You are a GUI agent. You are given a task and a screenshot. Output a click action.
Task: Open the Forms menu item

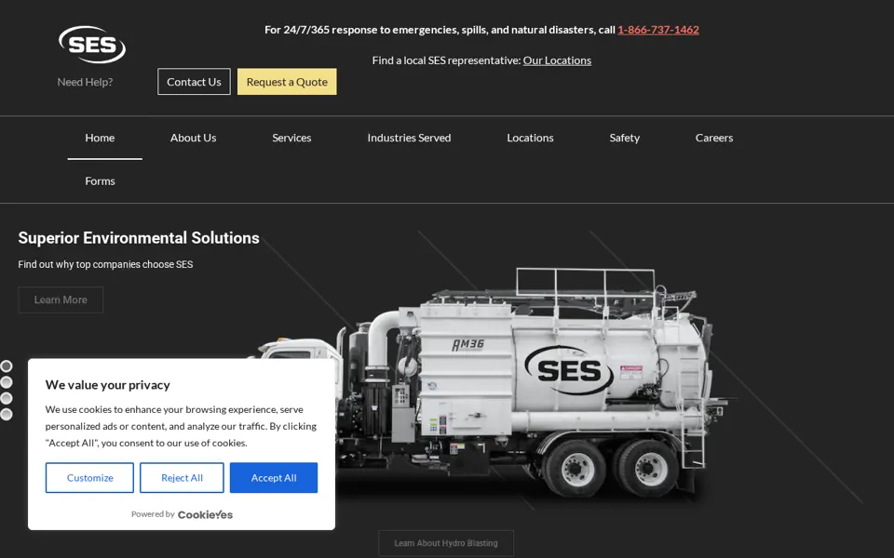(x=100, y=181)
